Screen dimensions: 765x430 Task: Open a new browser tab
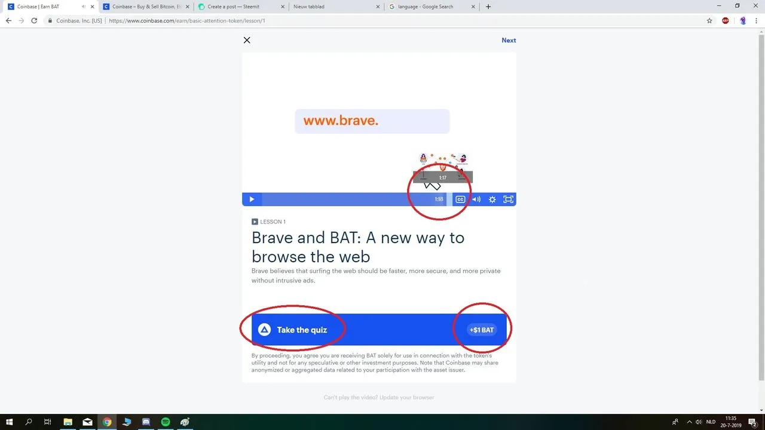488,7
